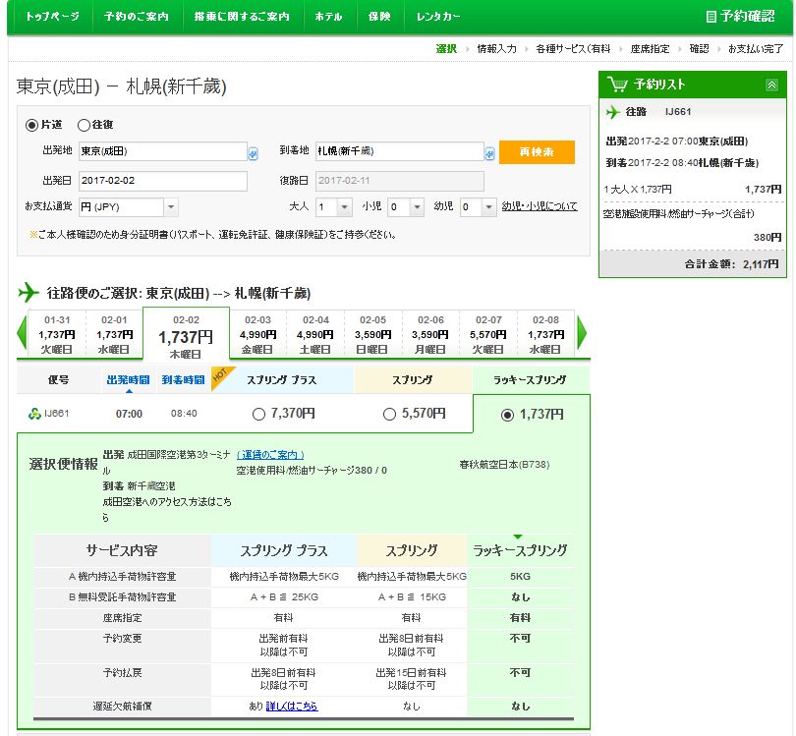Sort flights by 到着時間 column header
Image resolution: width=796 pixels, height=736 pixels.
click(x=183, y=379)
